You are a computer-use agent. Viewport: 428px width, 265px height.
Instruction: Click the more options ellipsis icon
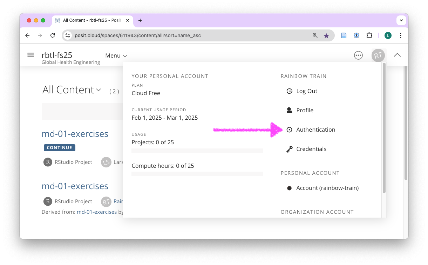pos(358,55)
